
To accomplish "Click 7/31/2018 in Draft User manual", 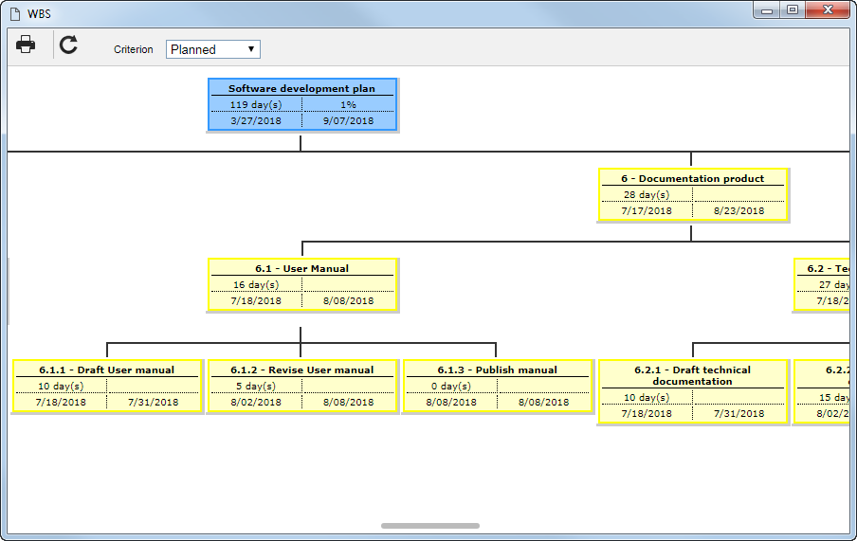I will coord(153,403).
